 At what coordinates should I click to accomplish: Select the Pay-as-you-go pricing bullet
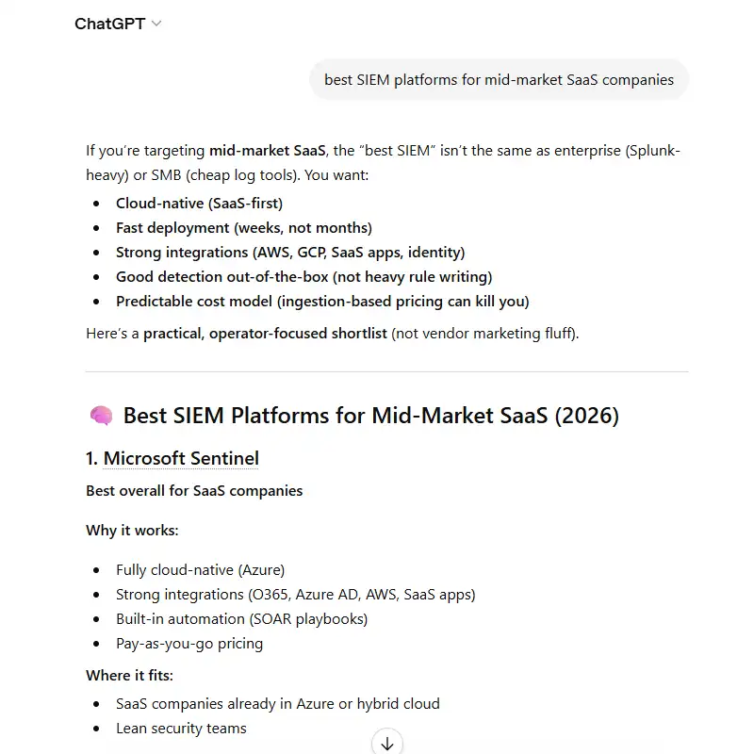point(188,643)
